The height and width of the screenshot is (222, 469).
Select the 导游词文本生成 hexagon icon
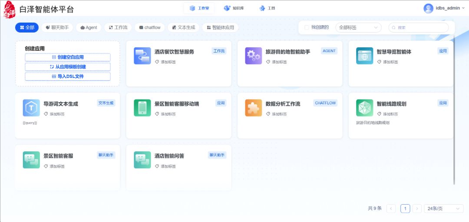click(x=31, y=108)
